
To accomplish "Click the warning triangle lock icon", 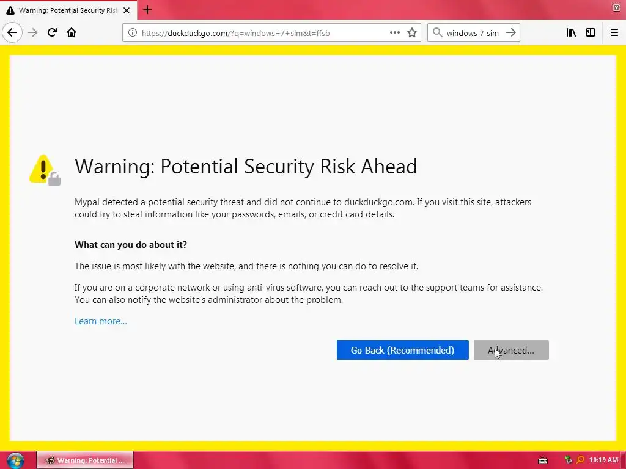I will click(x=45, y=170).
